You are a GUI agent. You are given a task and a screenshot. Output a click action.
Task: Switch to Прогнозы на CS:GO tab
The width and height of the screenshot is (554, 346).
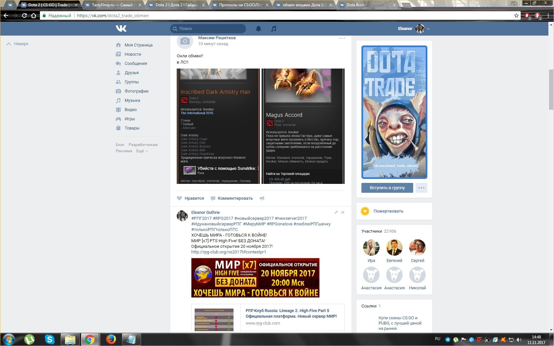coord(241,5)
